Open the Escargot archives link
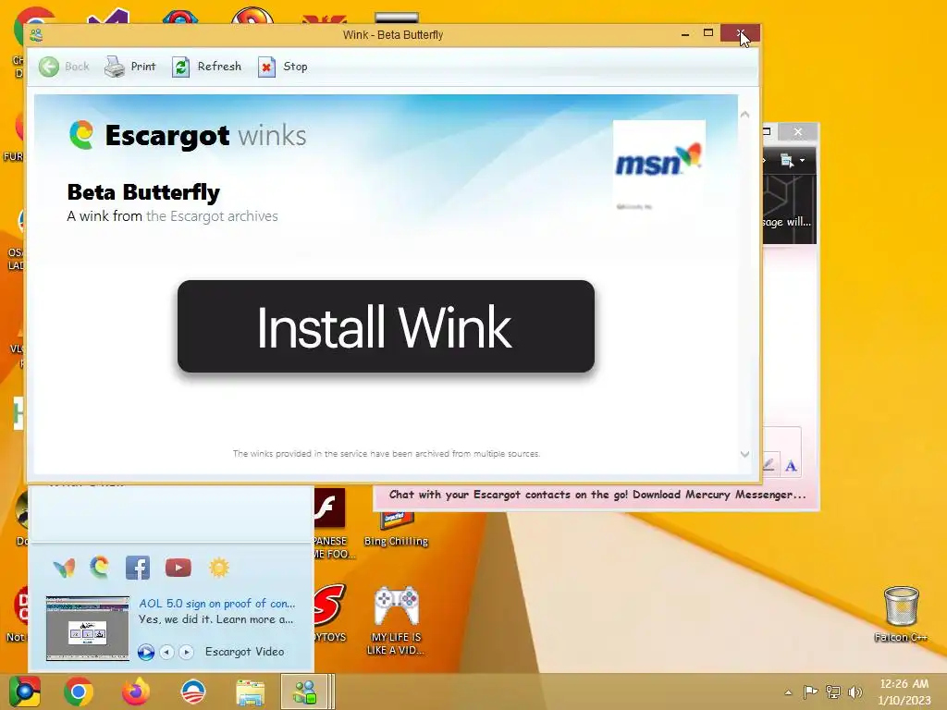 (212, 216)
